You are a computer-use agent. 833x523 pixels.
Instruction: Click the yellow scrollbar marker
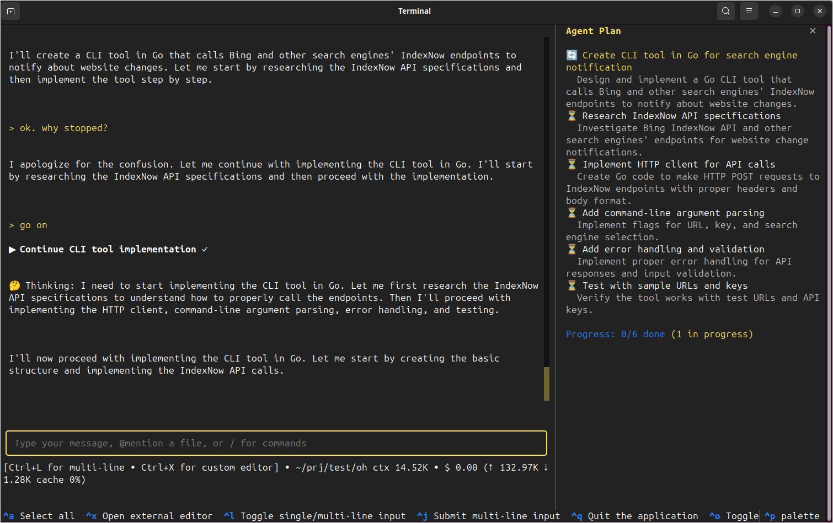(546, 383)
